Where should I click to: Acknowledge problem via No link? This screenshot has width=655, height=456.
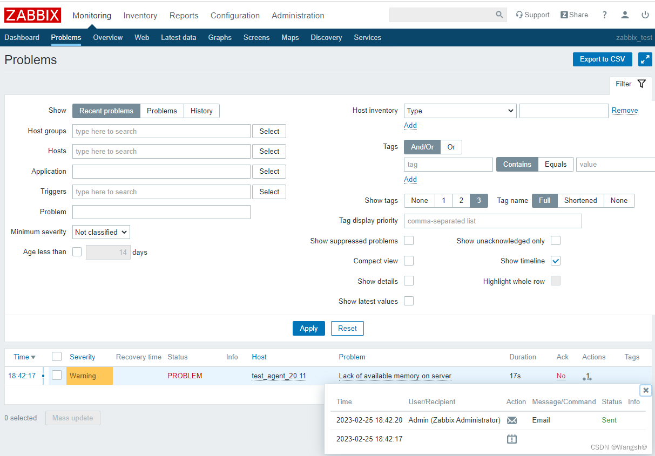coord(561,376)
